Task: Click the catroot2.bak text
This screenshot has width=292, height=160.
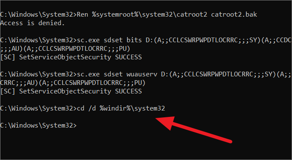Action: tap(234, 15)
